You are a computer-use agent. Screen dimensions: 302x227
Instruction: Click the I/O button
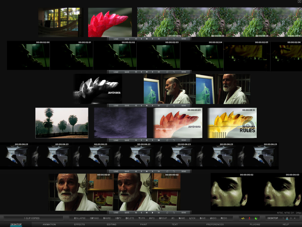point(173,218)
